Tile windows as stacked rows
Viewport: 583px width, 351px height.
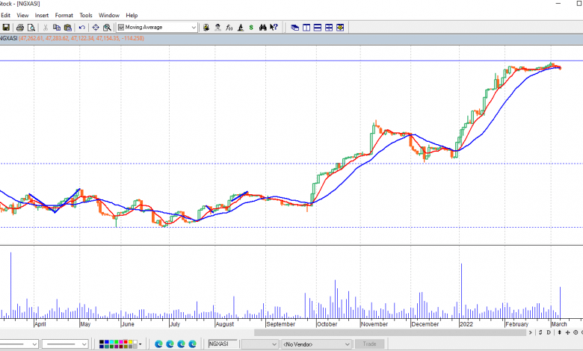[318, 28]
